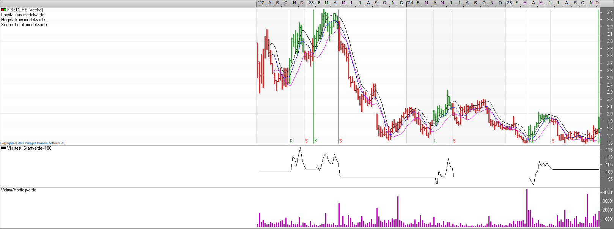This screenshot has width=614, height=229.
Task: Click the Volym/Portföljvärde panel title
Action: tap(19, 190)
